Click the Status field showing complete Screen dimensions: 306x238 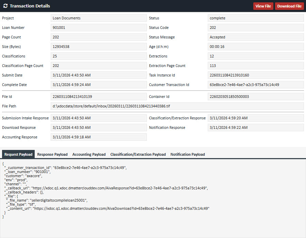[256, 18]
